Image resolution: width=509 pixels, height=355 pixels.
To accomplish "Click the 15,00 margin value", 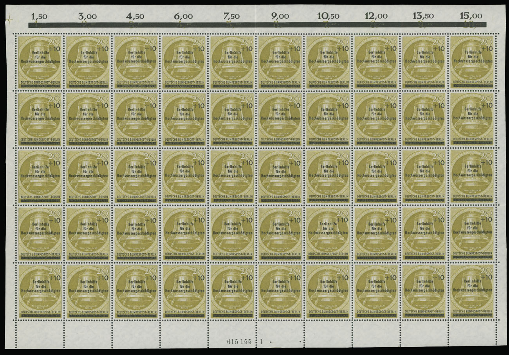I will pyautogui.click(x=471, y=16).
